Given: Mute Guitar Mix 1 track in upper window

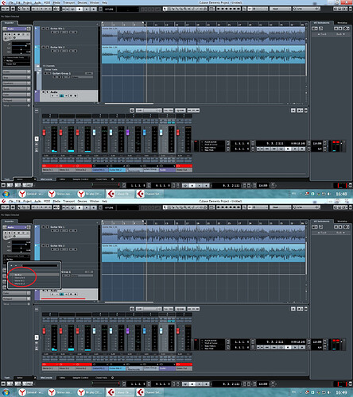Looking at the screenshot, I should tap(43, 29).
